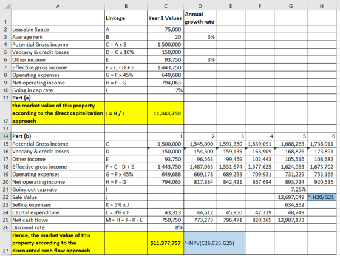Select the 'Leasable Space' cell
Image resolution: width=340 pixels, height=256 pixels.
[58, 29]
